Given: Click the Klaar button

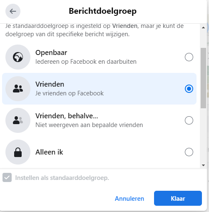Looking at the screenshot, I should tap(178, 198).
